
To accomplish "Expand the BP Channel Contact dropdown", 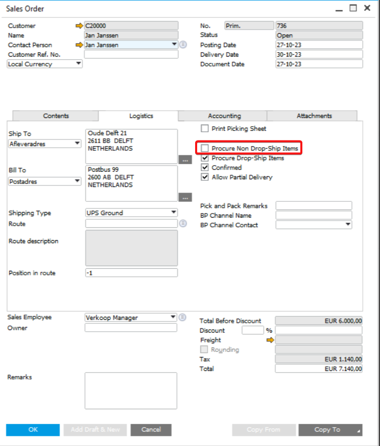I will pos(348,225).
